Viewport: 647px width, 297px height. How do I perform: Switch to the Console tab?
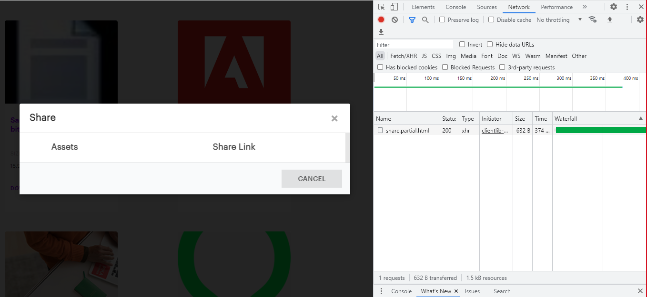point(455,7)
